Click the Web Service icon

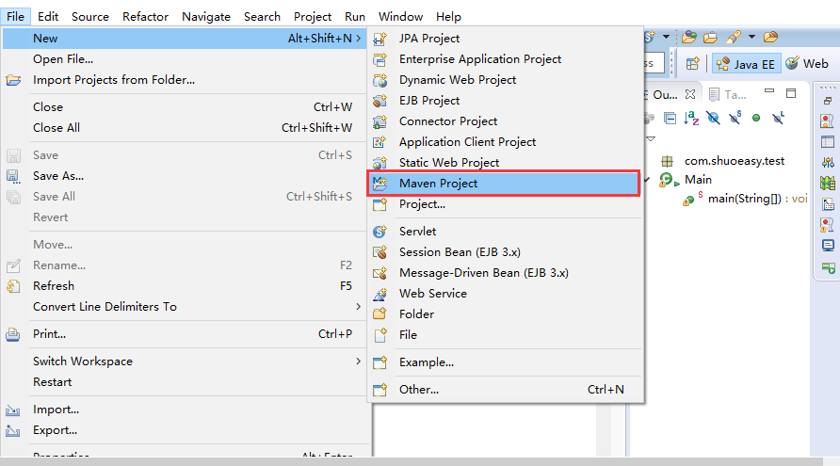coord(380,294)
